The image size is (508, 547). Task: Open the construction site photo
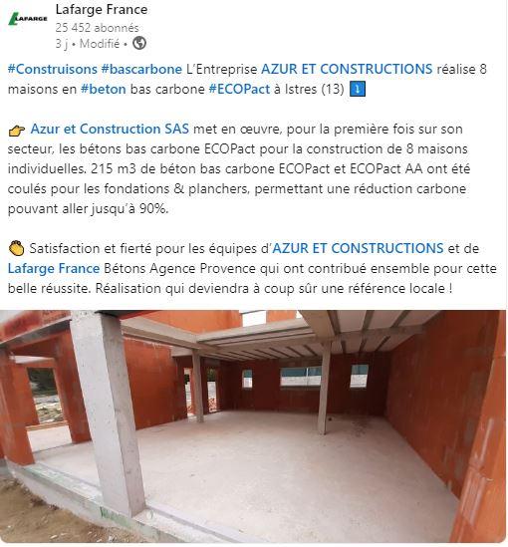point(253,426)
